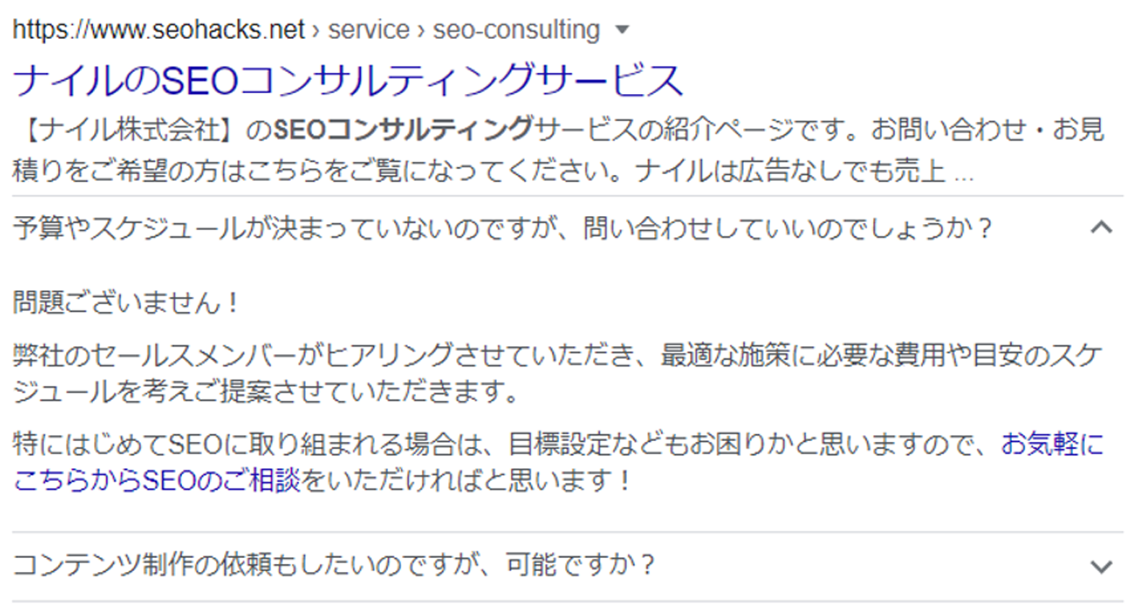This screenshot has width=1143, height=616.
Task: Click the https://www.seohacks.net URL text
Action: [158, 30]
